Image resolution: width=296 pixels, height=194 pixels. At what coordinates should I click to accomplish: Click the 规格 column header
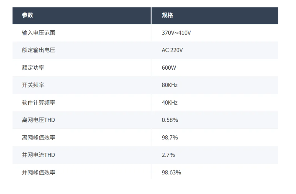(168, 15)
